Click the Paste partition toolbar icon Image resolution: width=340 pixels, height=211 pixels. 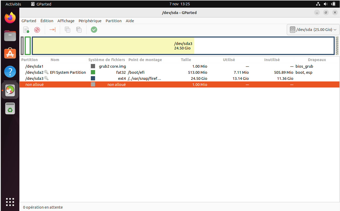pos(79,30)
